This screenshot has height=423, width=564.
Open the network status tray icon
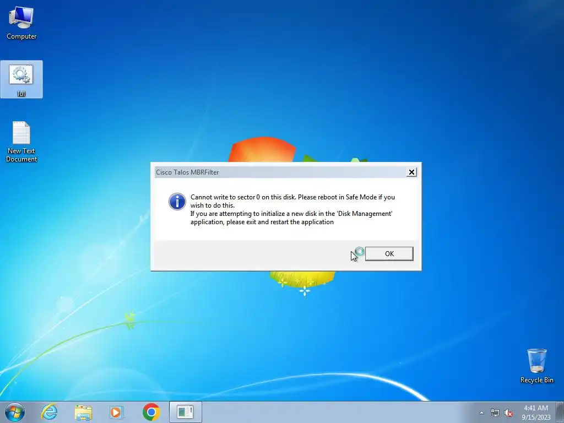495,413
